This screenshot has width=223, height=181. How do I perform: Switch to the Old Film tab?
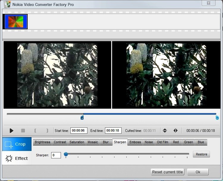(162, 142)
